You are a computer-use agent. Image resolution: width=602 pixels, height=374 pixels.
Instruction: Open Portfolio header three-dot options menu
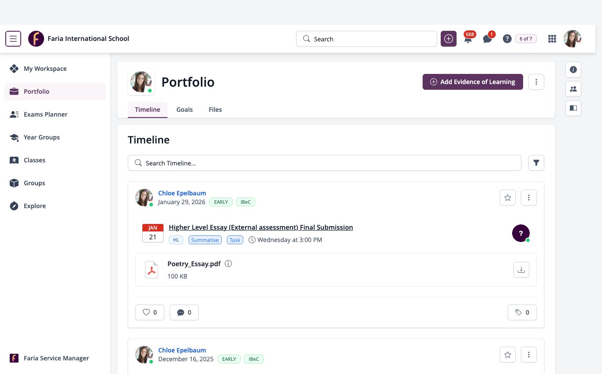point(536,82)
